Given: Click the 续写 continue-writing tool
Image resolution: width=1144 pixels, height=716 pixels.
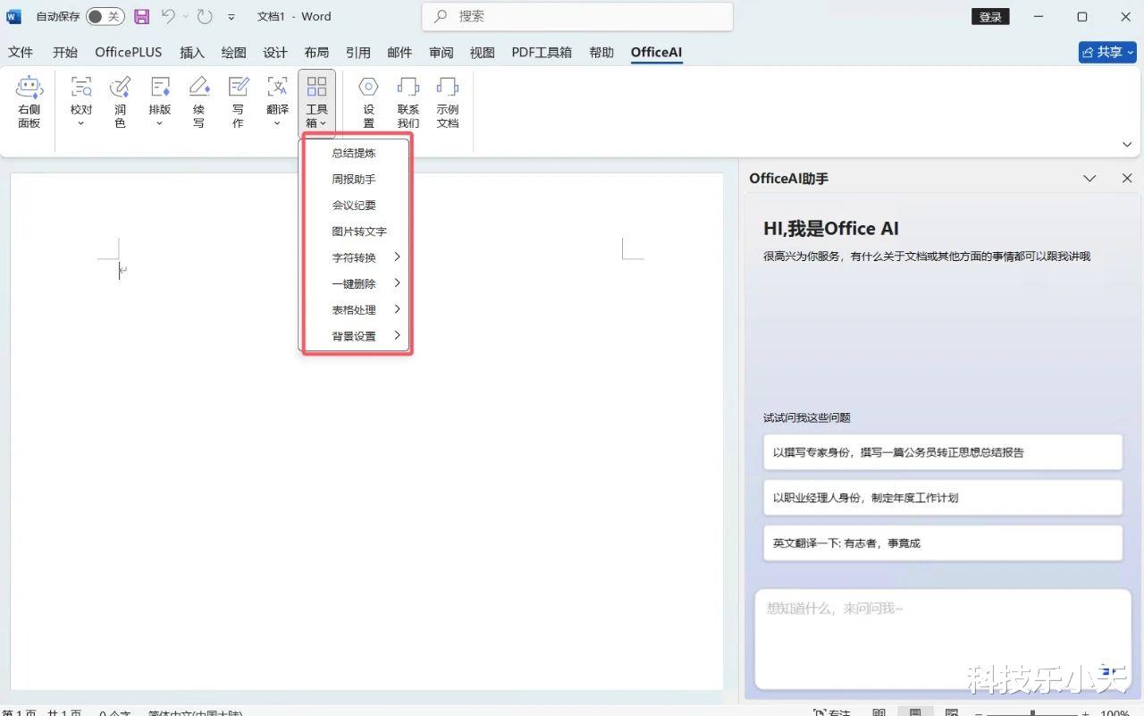Looking at the screenshot, I should point(198,102).
